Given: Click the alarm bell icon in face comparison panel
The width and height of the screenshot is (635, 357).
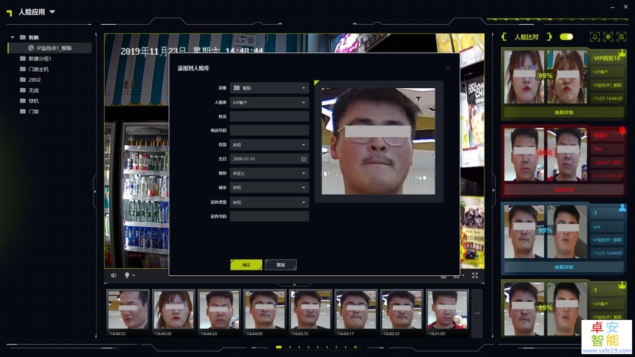Looking at the screenshot, I should [595, 36].
